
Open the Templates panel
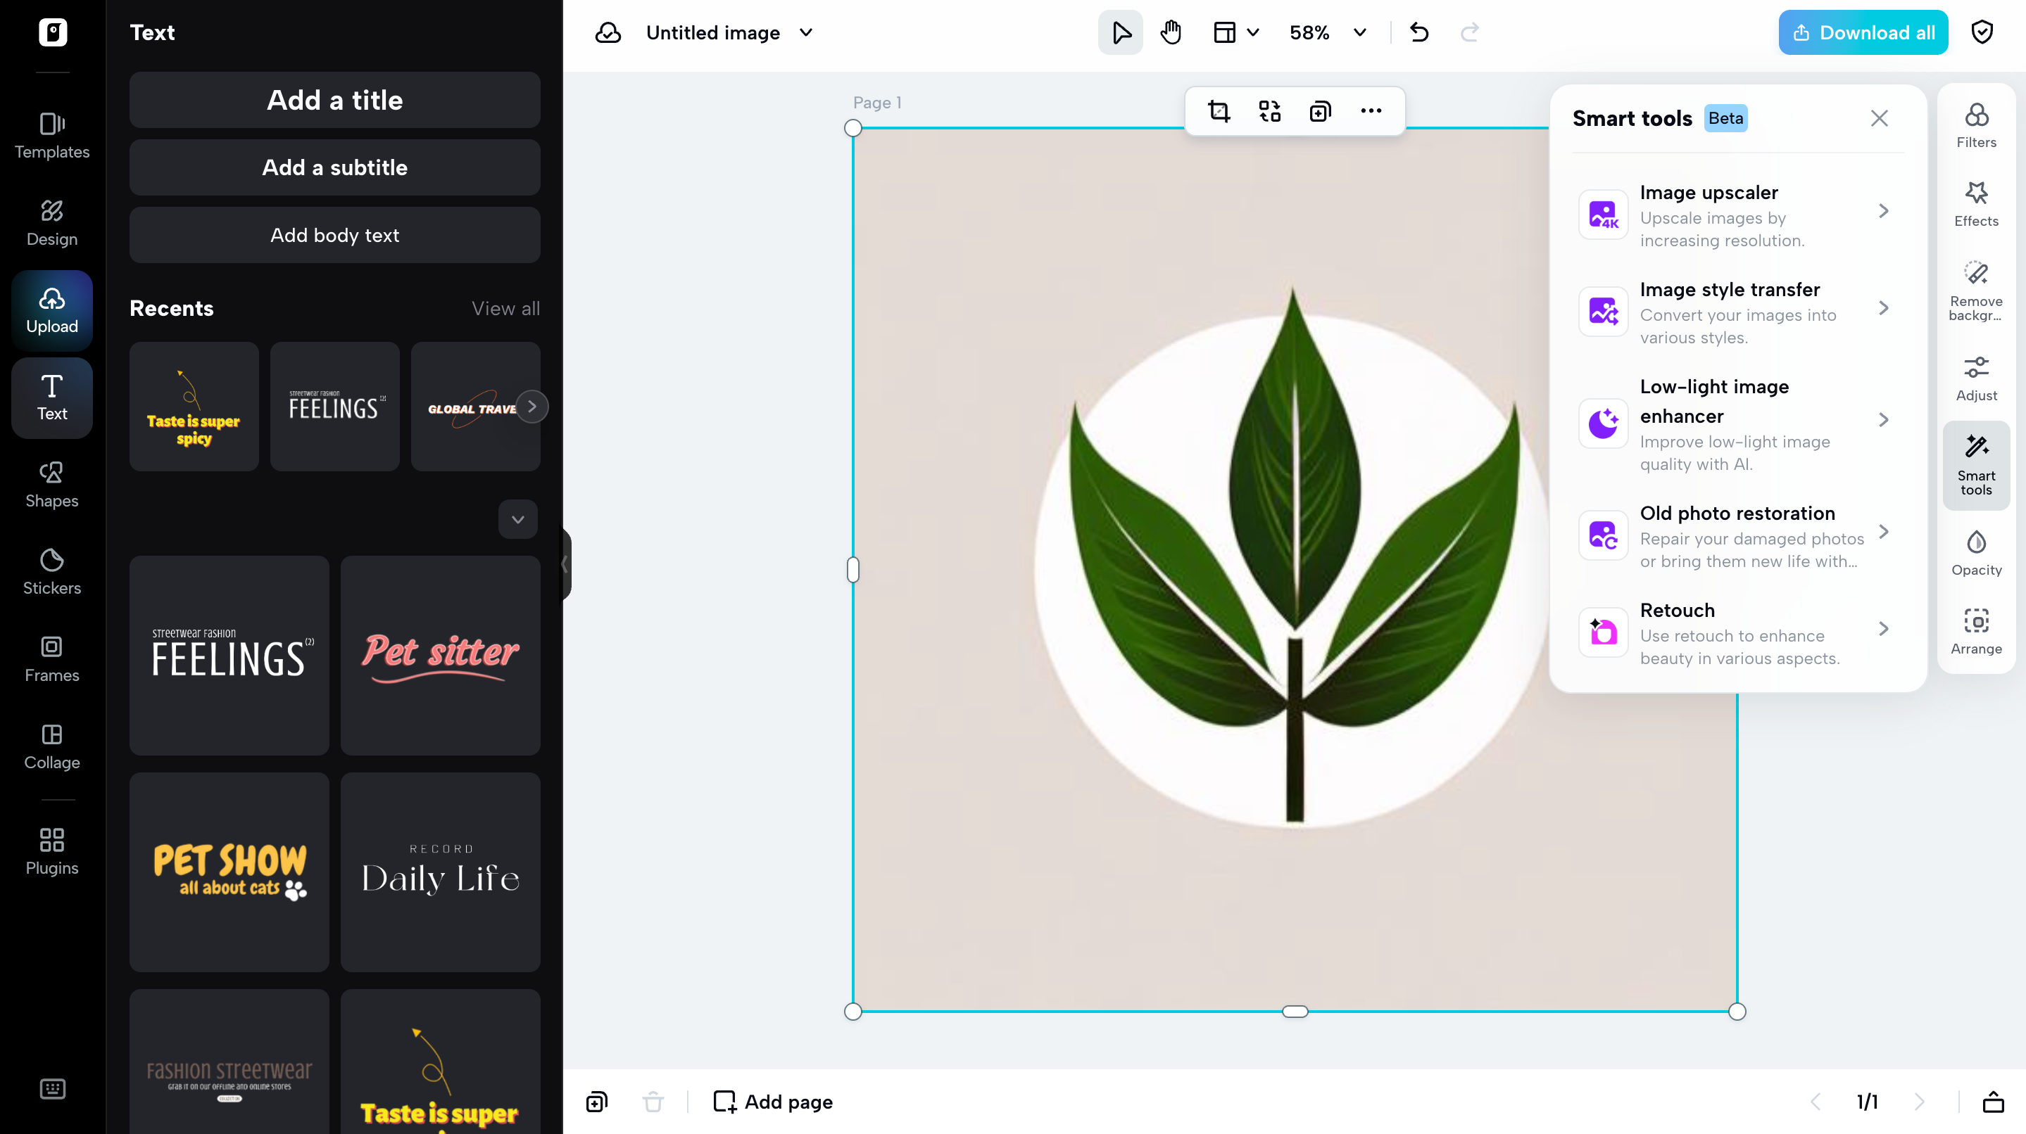click(x=52, y=136)
